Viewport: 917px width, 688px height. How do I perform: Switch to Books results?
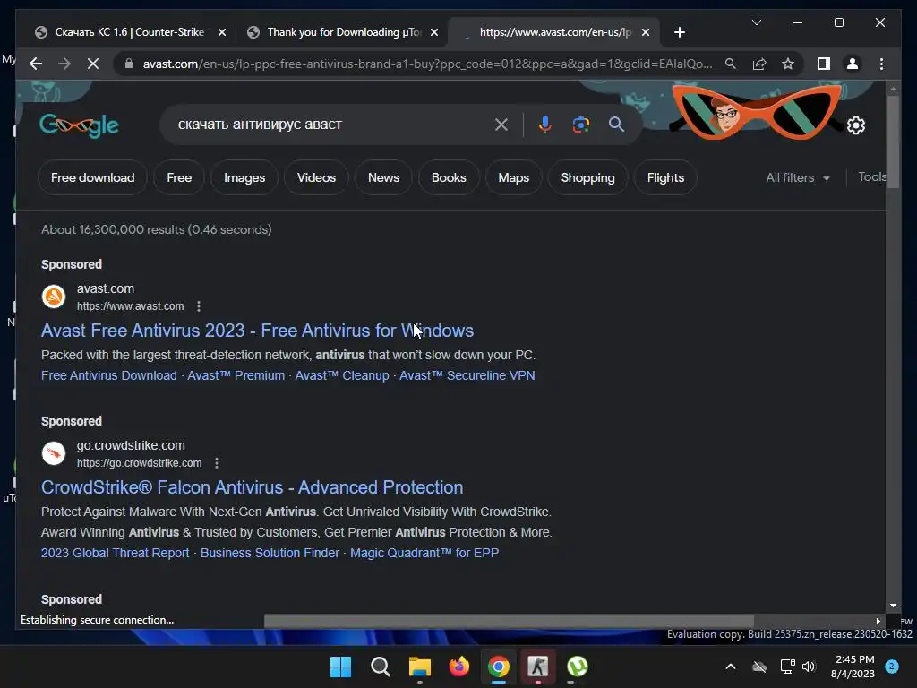[x=449, y=178]
